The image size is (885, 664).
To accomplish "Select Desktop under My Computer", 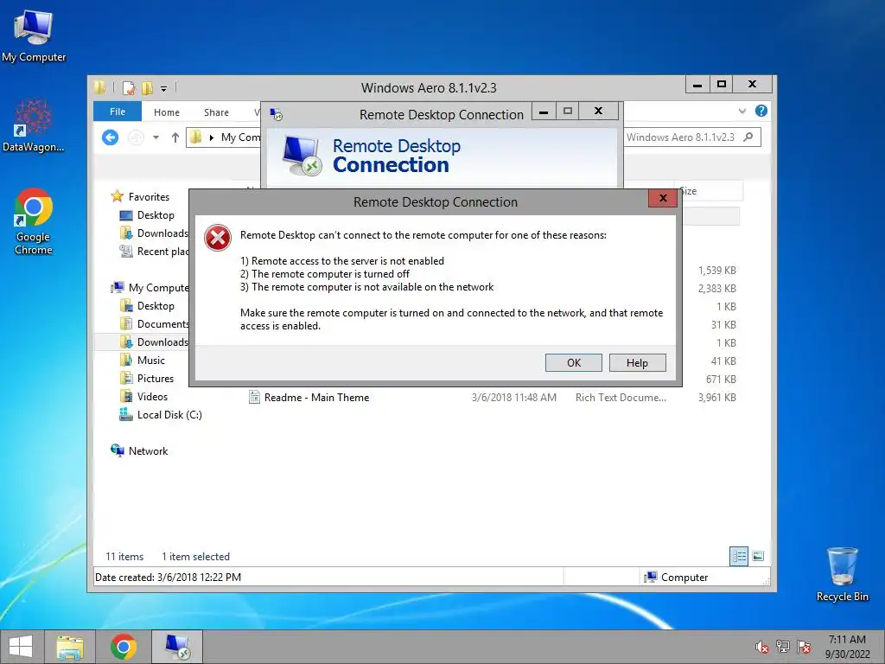I will pyautogui.click(x=147, y=305).
